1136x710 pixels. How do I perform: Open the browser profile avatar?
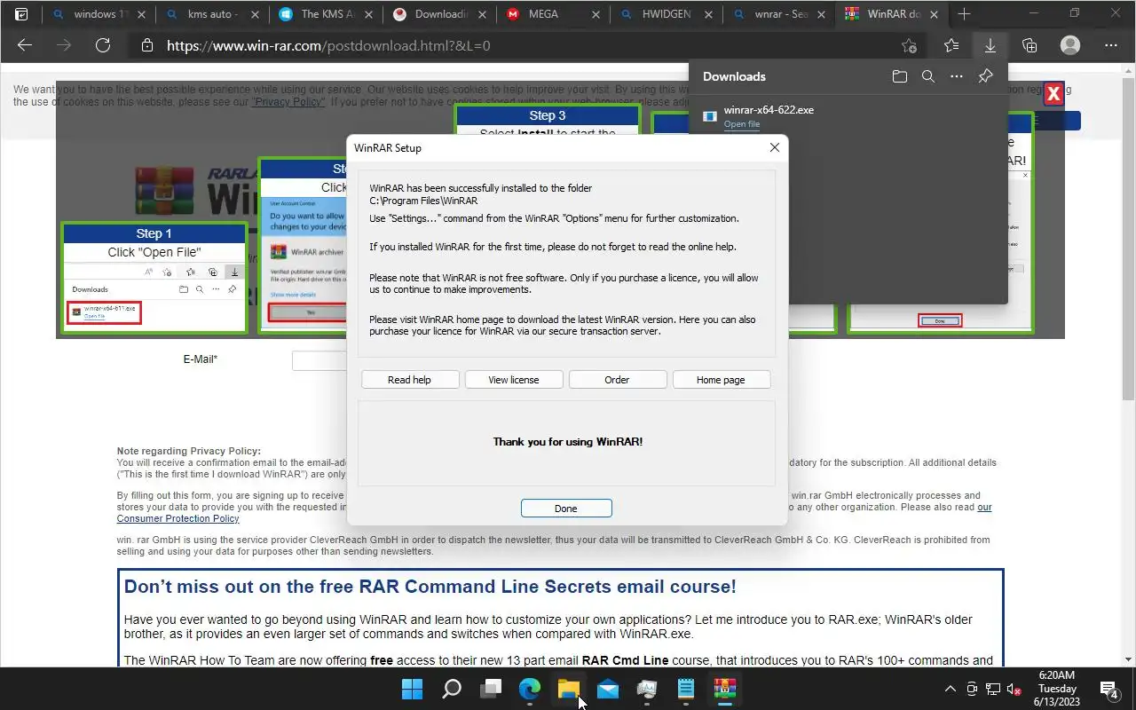point(1070,45)
